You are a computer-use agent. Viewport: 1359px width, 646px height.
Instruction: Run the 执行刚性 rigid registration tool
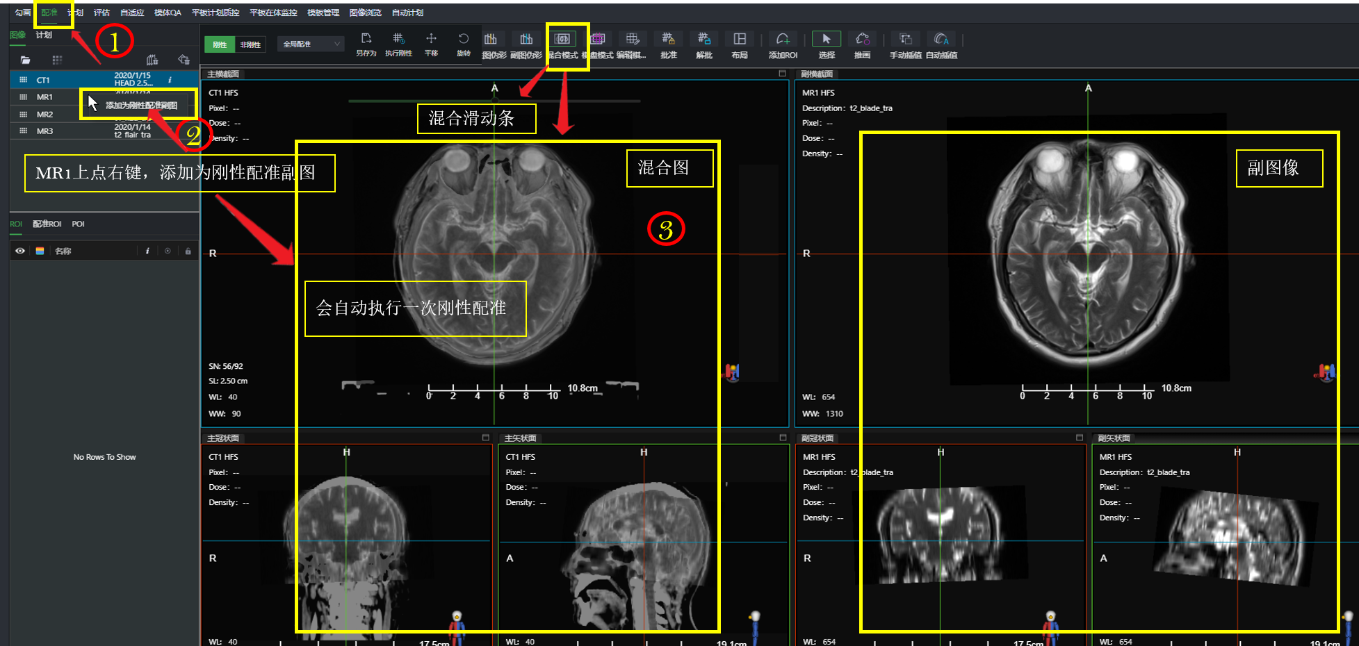coord(398,44)
